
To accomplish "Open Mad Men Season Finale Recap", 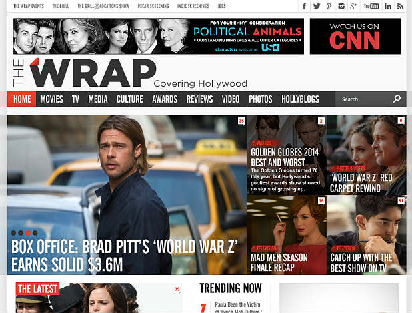I will (279, 262).
